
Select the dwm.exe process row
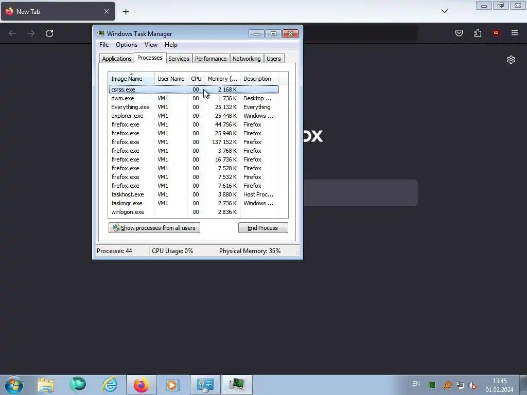click(194, 98)
